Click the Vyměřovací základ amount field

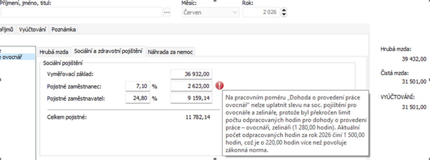192,74
